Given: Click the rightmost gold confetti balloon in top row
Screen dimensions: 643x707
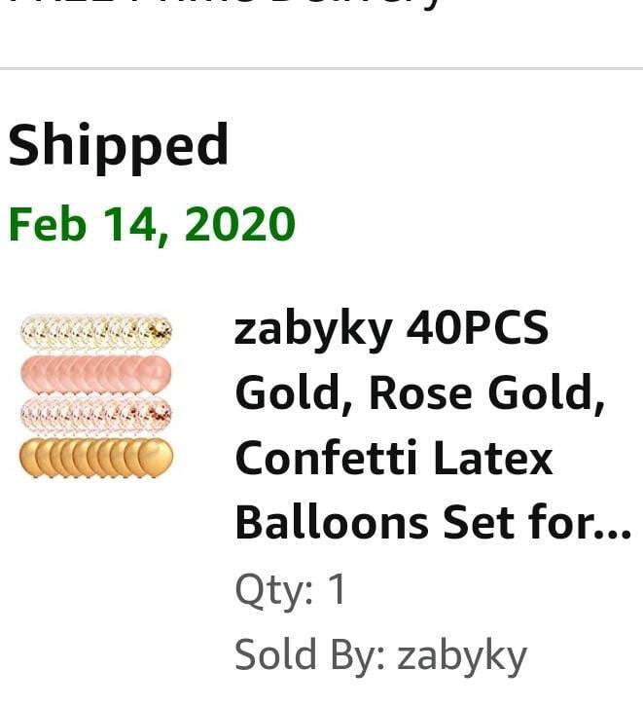Looking at the screenshot, I should coord(158,332).
